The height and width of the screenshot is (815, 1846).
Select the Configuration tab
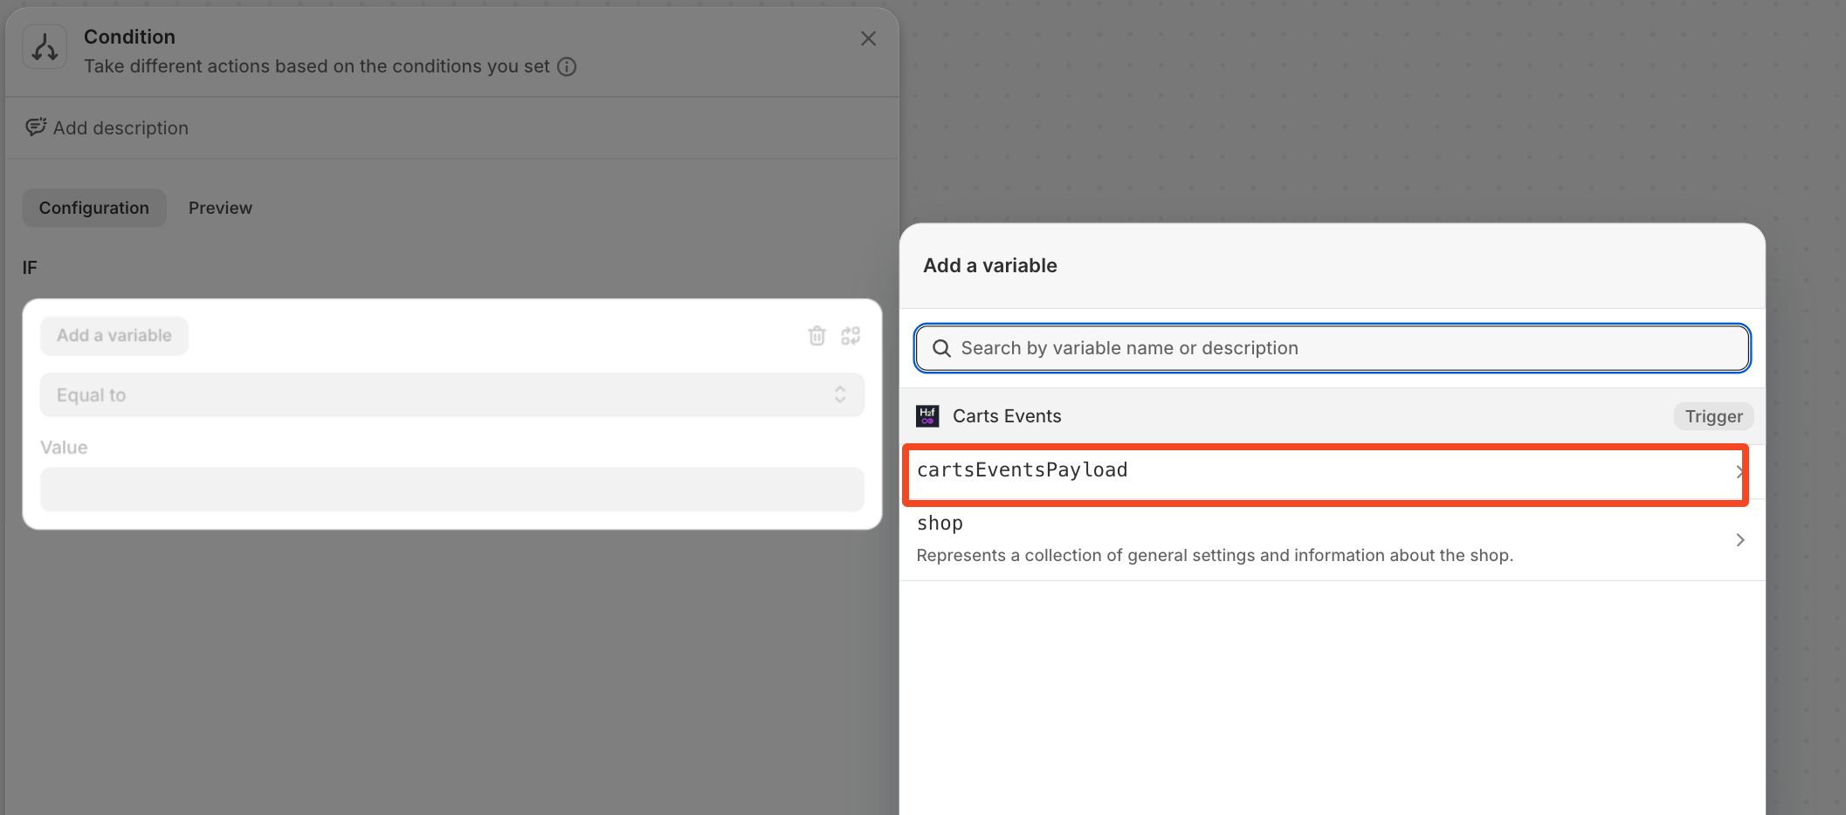click(94, 208)
